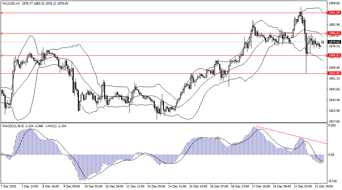Click left-edge handle of the 1854.88 line
The image size is (342, 190).
click(2, 73)
